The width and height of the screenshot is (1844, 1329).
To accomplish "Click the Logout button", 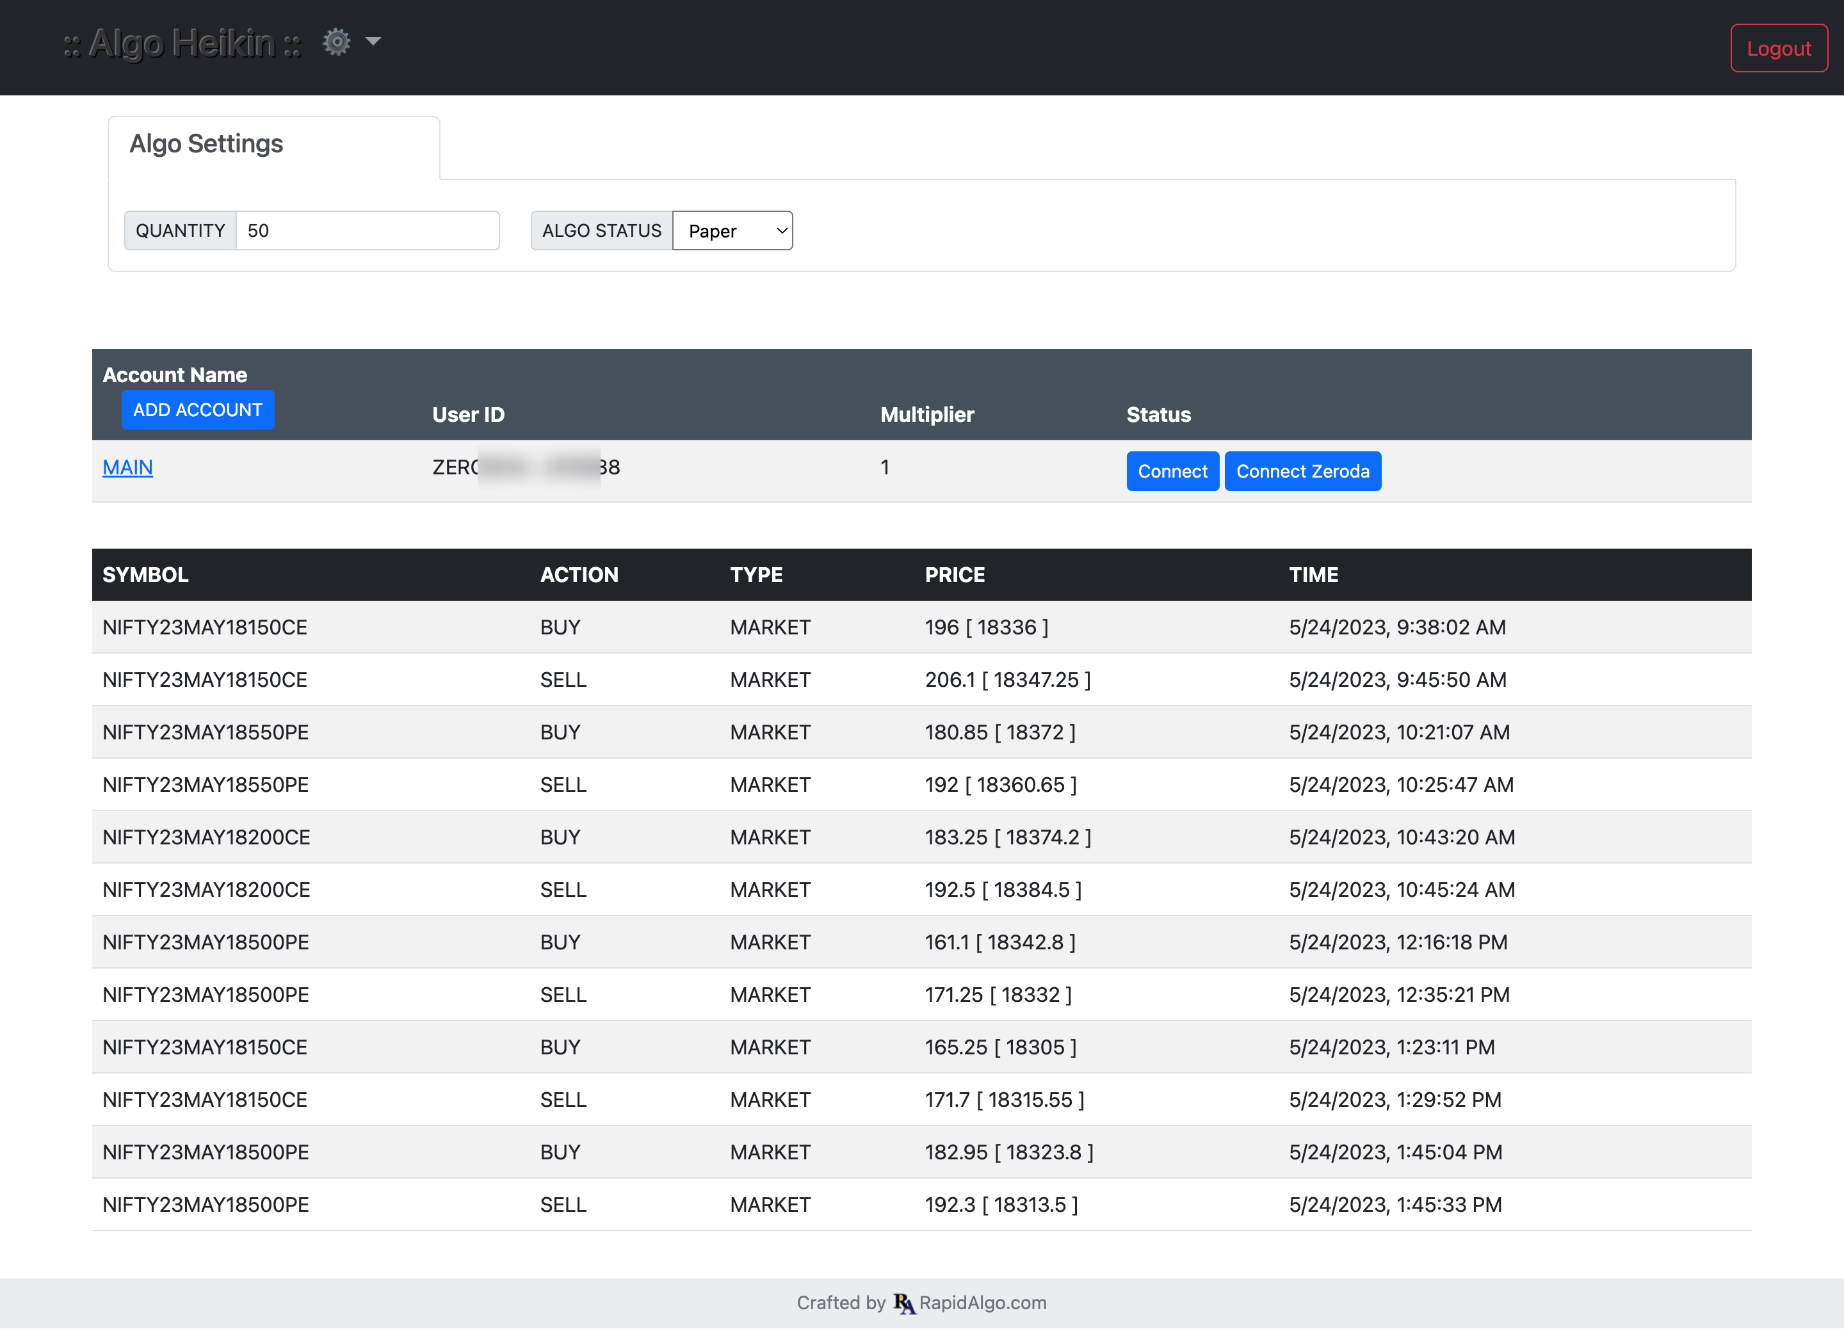I will (1778, 49).
